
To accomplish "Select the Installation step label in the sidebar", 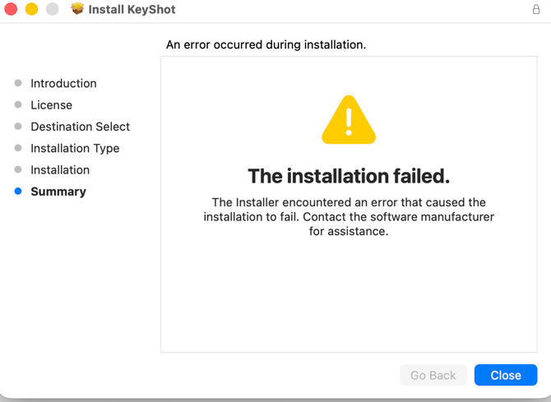I will (60, 170).
